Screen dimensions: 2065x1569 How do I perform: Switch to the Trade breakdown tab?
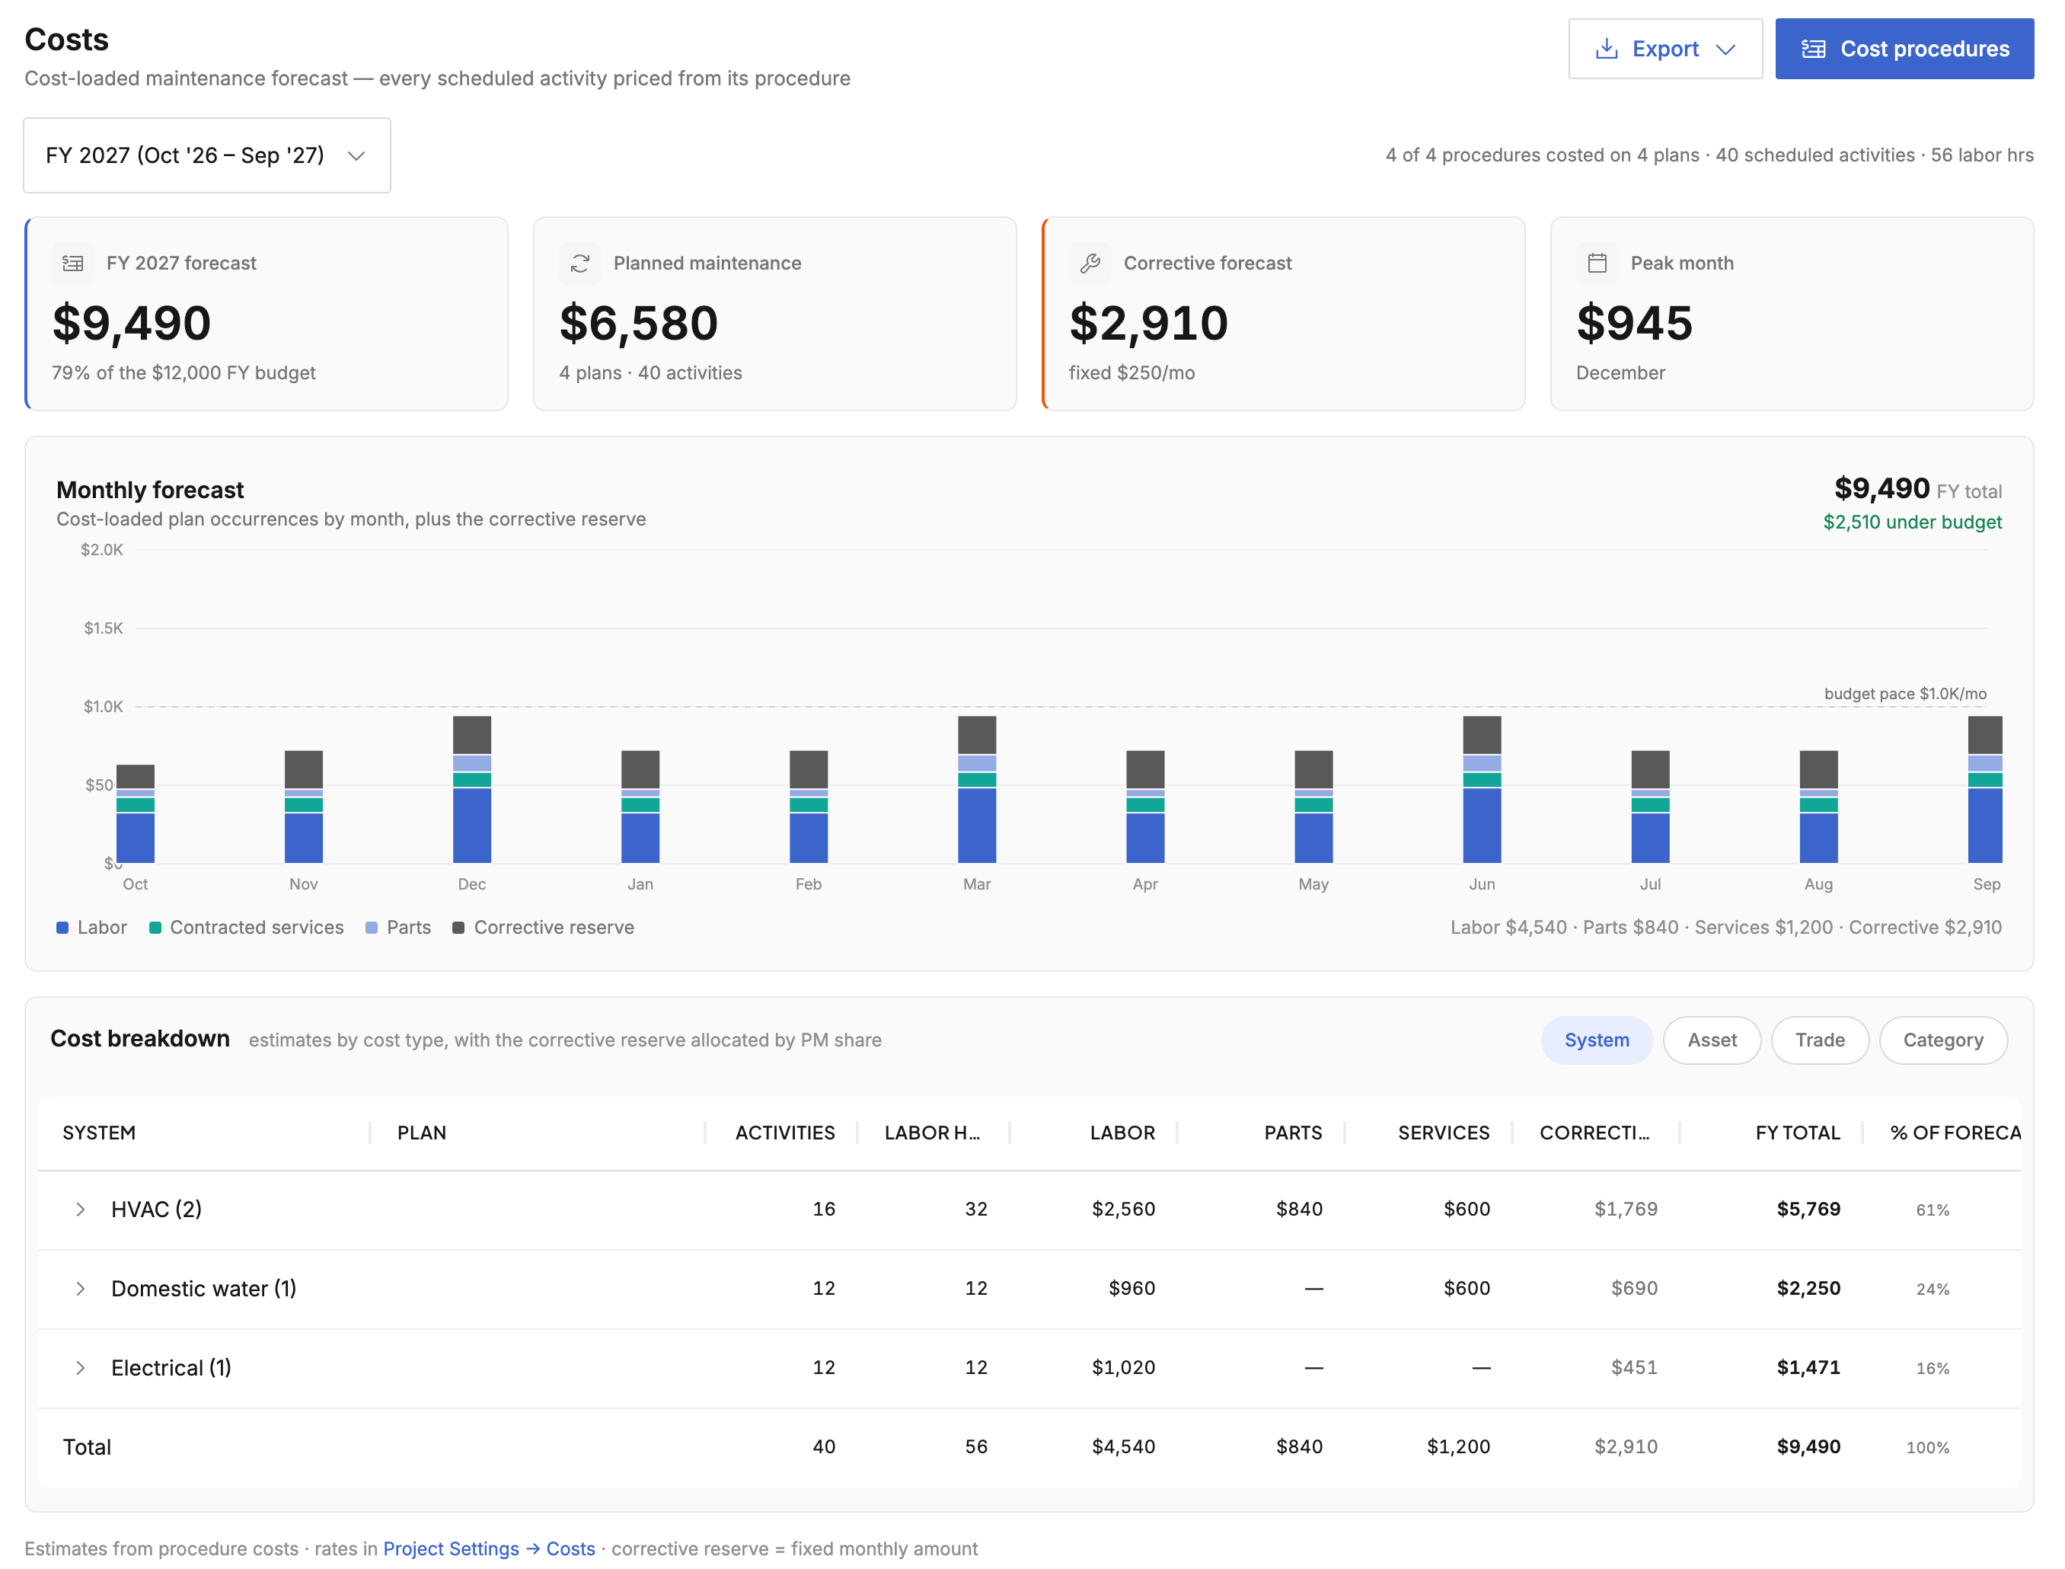(x=1820, y=1040)
